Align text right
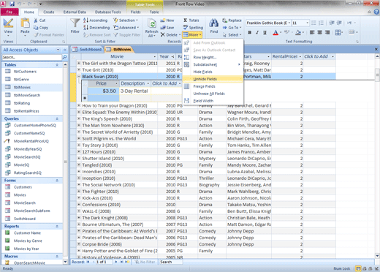380x272 pixels. click(x=327, y=32)
